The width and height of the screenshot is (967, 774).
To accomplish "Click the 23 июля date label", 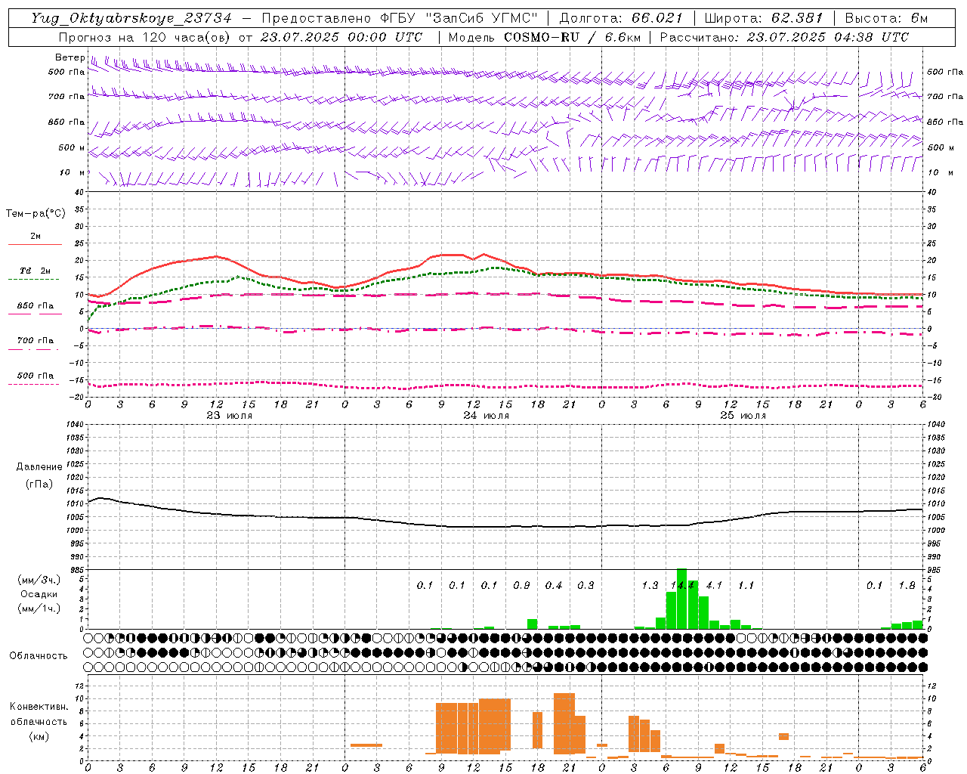I will (230, 416).
